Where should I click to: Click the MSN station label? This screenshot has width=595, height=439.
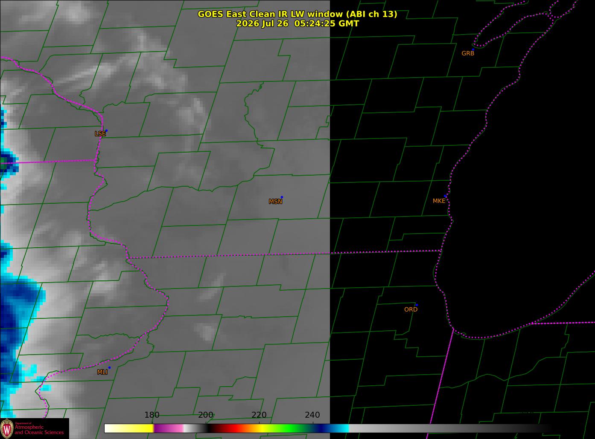(275, 202)
